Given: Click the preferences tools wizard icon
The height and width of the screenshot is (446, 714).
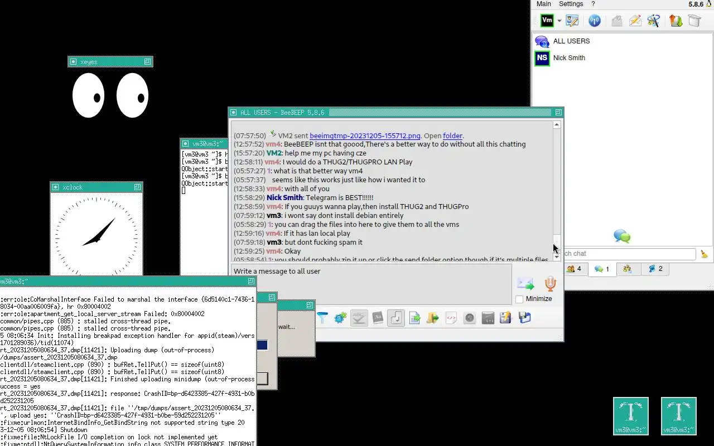Looking at the screenshot, I should pos(654,21).
